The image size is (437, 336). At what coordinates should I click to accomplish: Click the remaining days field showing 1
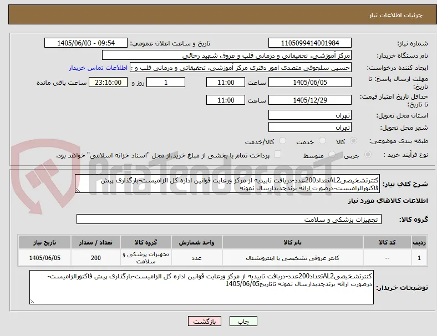pyautogui.click(x=166, y=82)
